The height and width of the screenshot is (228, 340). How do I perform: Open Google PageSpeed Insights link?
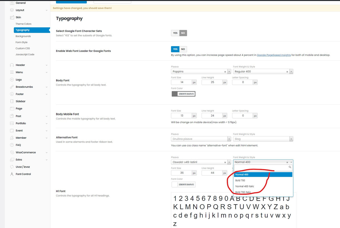click(x=274, y=55)
